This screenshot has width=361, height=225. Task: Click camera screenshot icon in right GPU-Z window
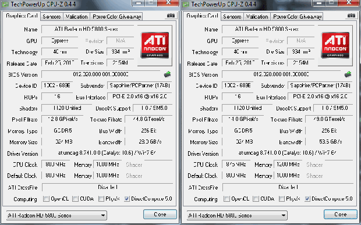[x=351, y=16]
